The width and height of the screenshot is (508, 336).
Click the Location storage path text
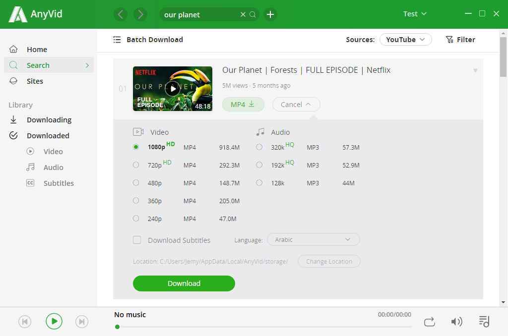pyautogui.click(x=210, y=261)
